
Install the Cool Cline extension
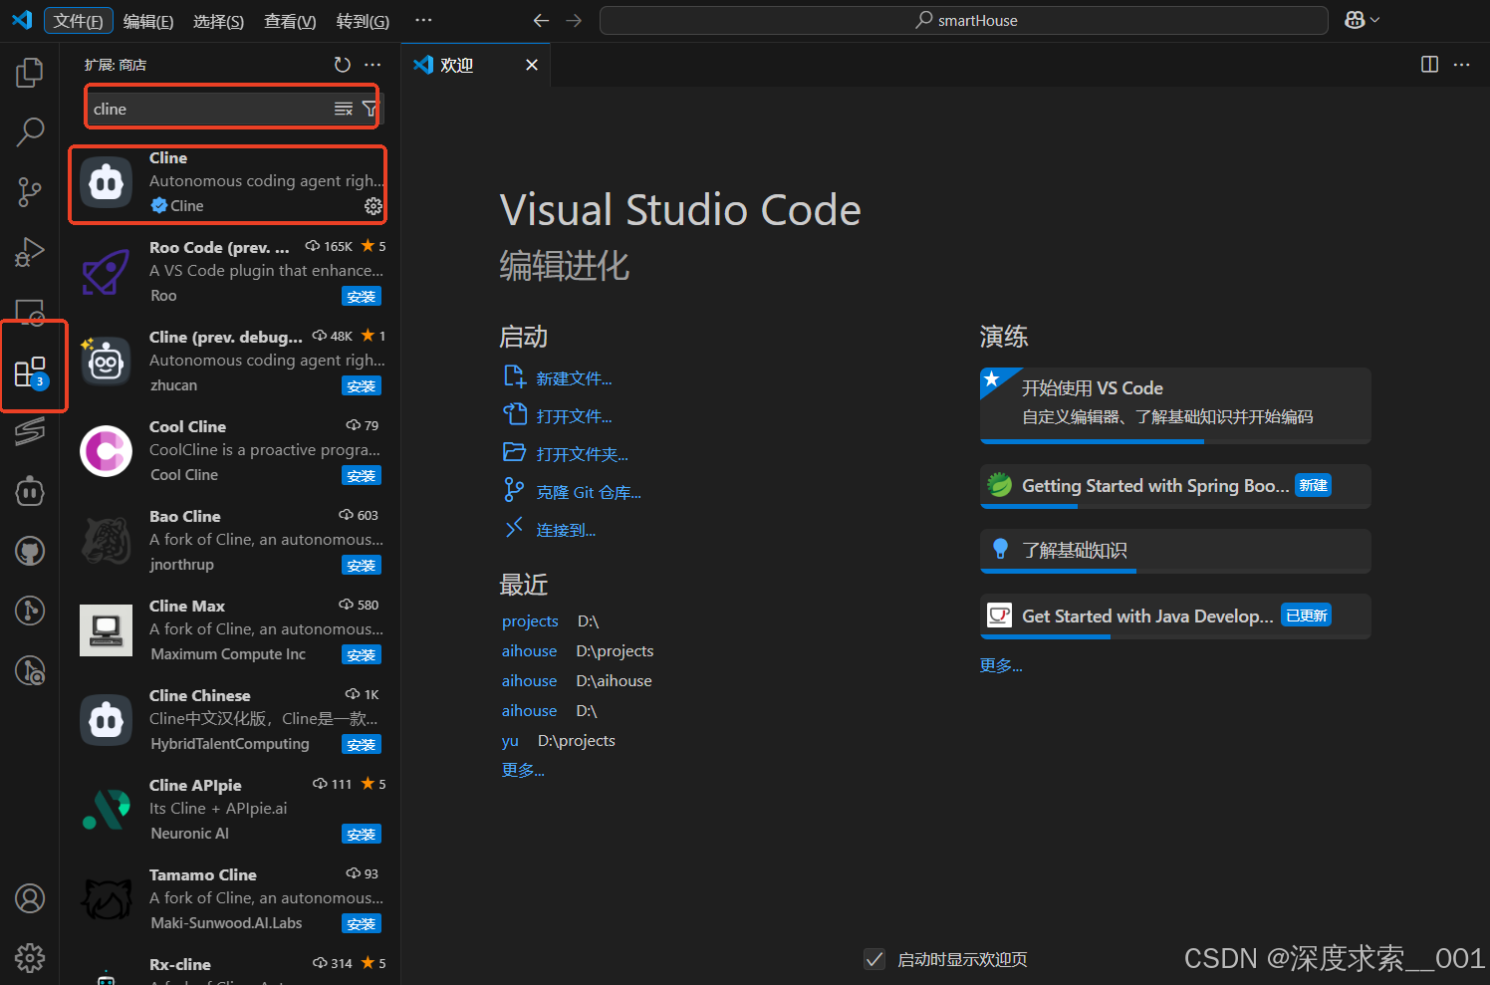pos(362,476)
